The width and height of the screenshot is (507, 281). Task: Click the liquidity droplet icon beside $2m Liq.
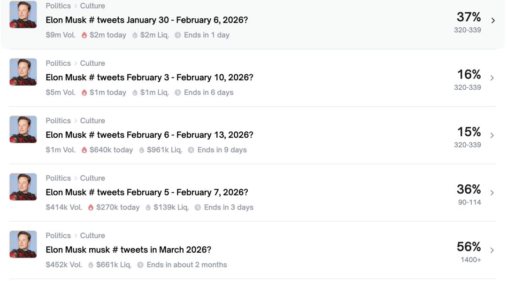click(135, 35)
